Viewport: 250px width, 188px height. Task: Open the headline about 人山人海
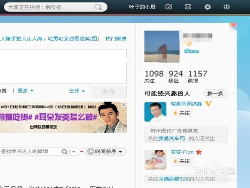(50, 39)
